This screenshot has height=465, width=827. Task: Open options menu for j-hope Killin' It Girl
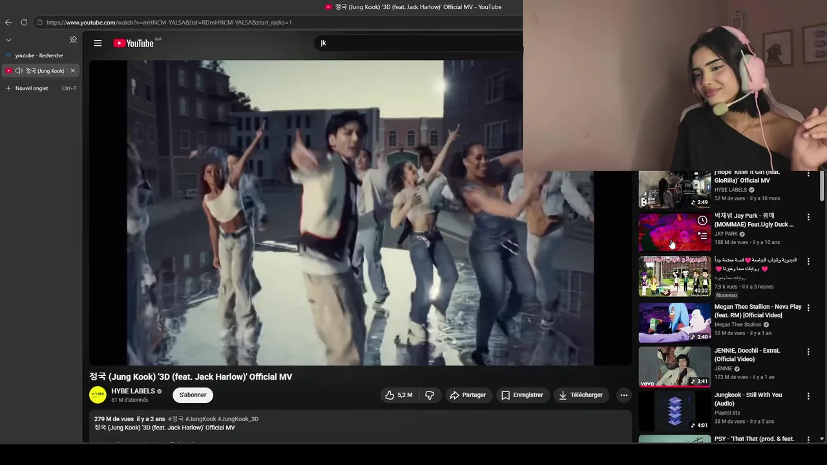click(x=808, y=174)
